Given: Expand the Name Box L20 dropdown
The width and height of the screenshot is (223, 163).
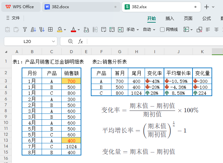Looking at the screenshot, I should click(x=53, y=41).
